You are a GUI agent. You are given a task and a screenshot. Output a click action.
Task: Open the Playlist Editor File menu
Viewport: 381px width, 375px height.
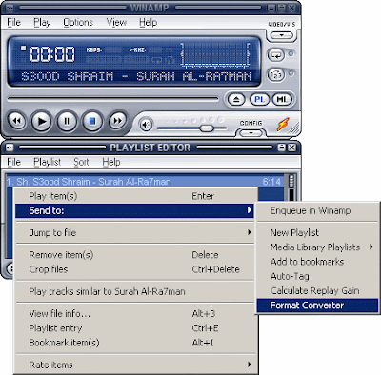[x=13, y=162]
